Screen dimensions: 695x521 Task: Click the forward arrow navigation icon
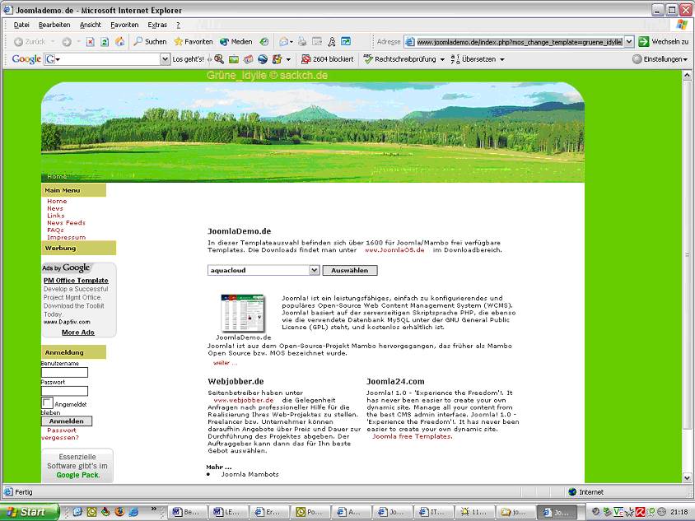67,42
